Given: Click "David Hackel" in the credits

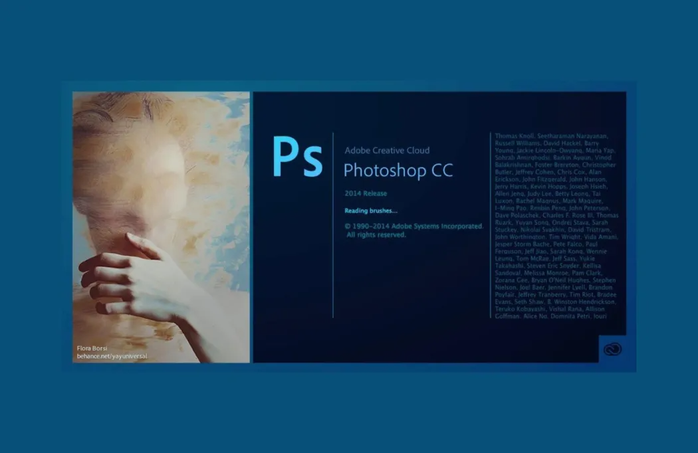Looking at the screenshot, I should (x=562, y=143).
